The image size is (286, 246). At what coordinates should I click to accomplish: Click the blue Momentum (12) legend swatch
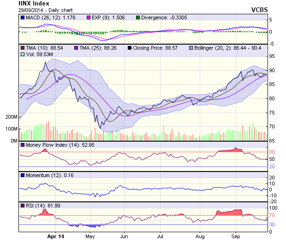[23, 175]
